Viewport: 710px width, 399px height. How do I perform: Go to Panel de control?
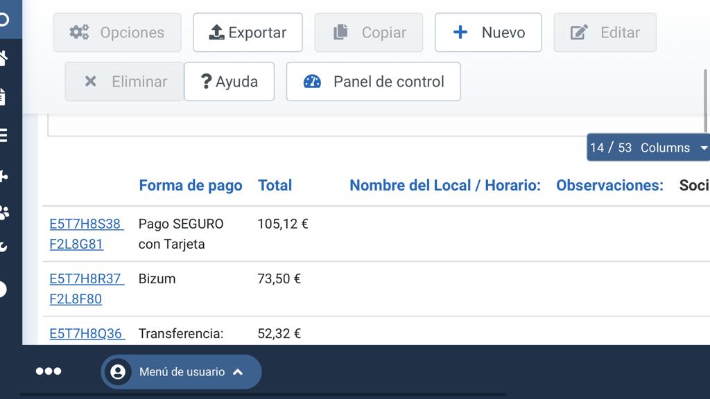click(x=373, y=82)
